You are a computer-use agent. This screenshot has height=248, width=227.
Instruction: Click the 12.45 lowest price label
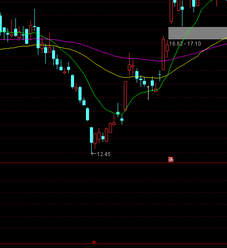(104, 154)
